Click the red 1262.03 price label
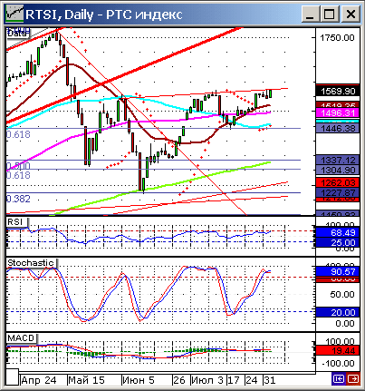365x391 pixels. [338, 182]
